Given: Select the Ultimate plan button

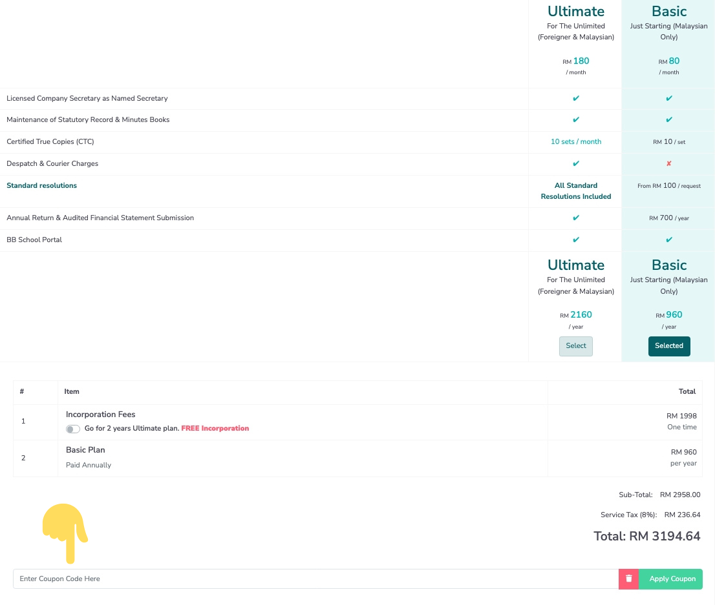Looking at the screenshot, I should pos(576,346).
